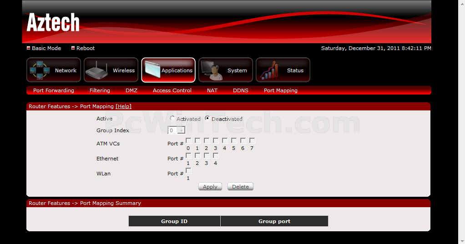The image size is (465, 244).
Task: Check ATM VCs port 1 checkbox
Action: click(x=197, y=140)
